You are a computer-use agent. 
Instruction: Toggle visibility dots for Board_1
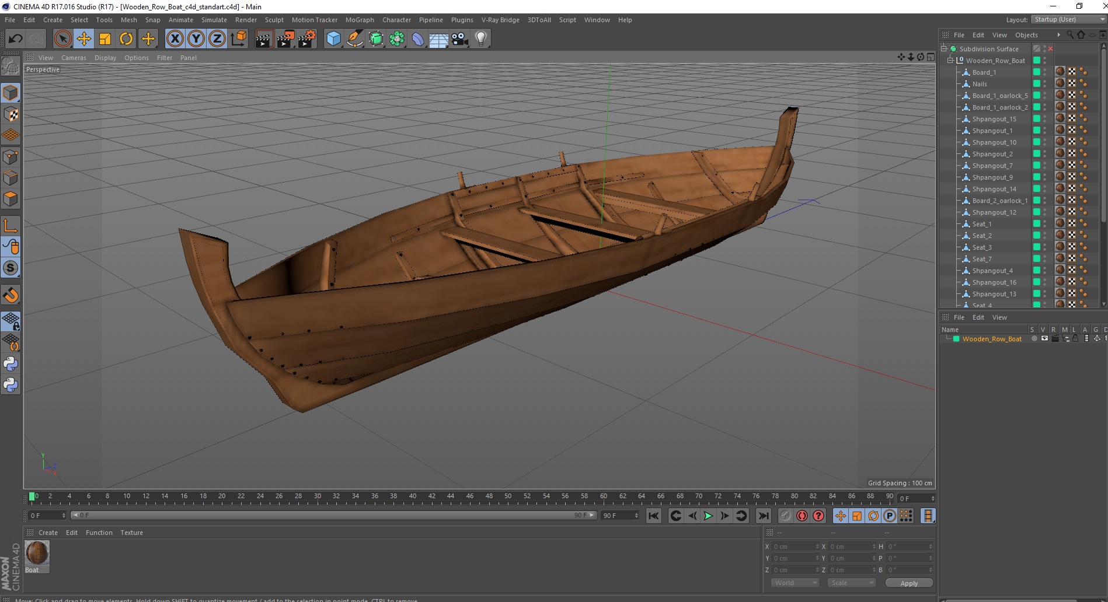[x=1045, y=72]
